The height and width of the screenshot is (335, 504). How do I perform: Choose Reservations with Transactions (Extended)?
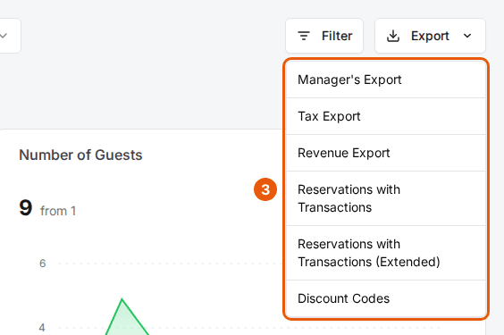(x=386, y=253)
